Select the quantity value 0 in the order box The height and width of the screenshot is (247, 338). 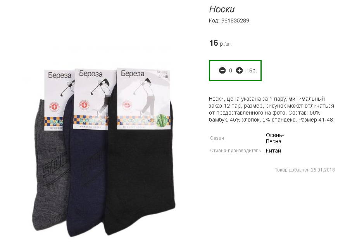pyautogui.click(x=231, y=70)
